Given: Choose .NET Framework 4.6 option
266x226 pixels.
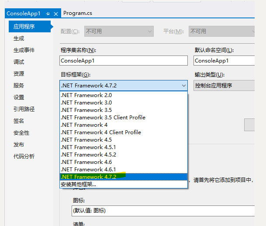Looking at the screenshot, I should 124,162.
